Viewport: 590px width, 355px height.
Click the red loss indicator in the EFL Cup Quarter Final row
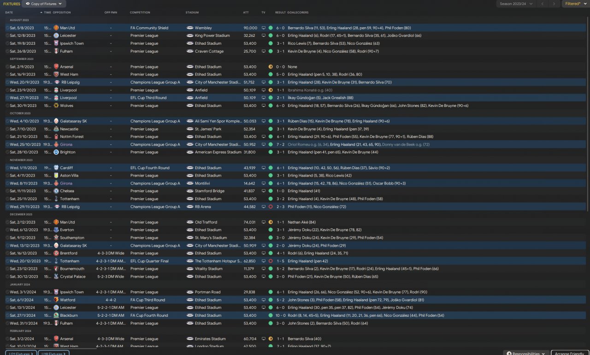point(271,261)
